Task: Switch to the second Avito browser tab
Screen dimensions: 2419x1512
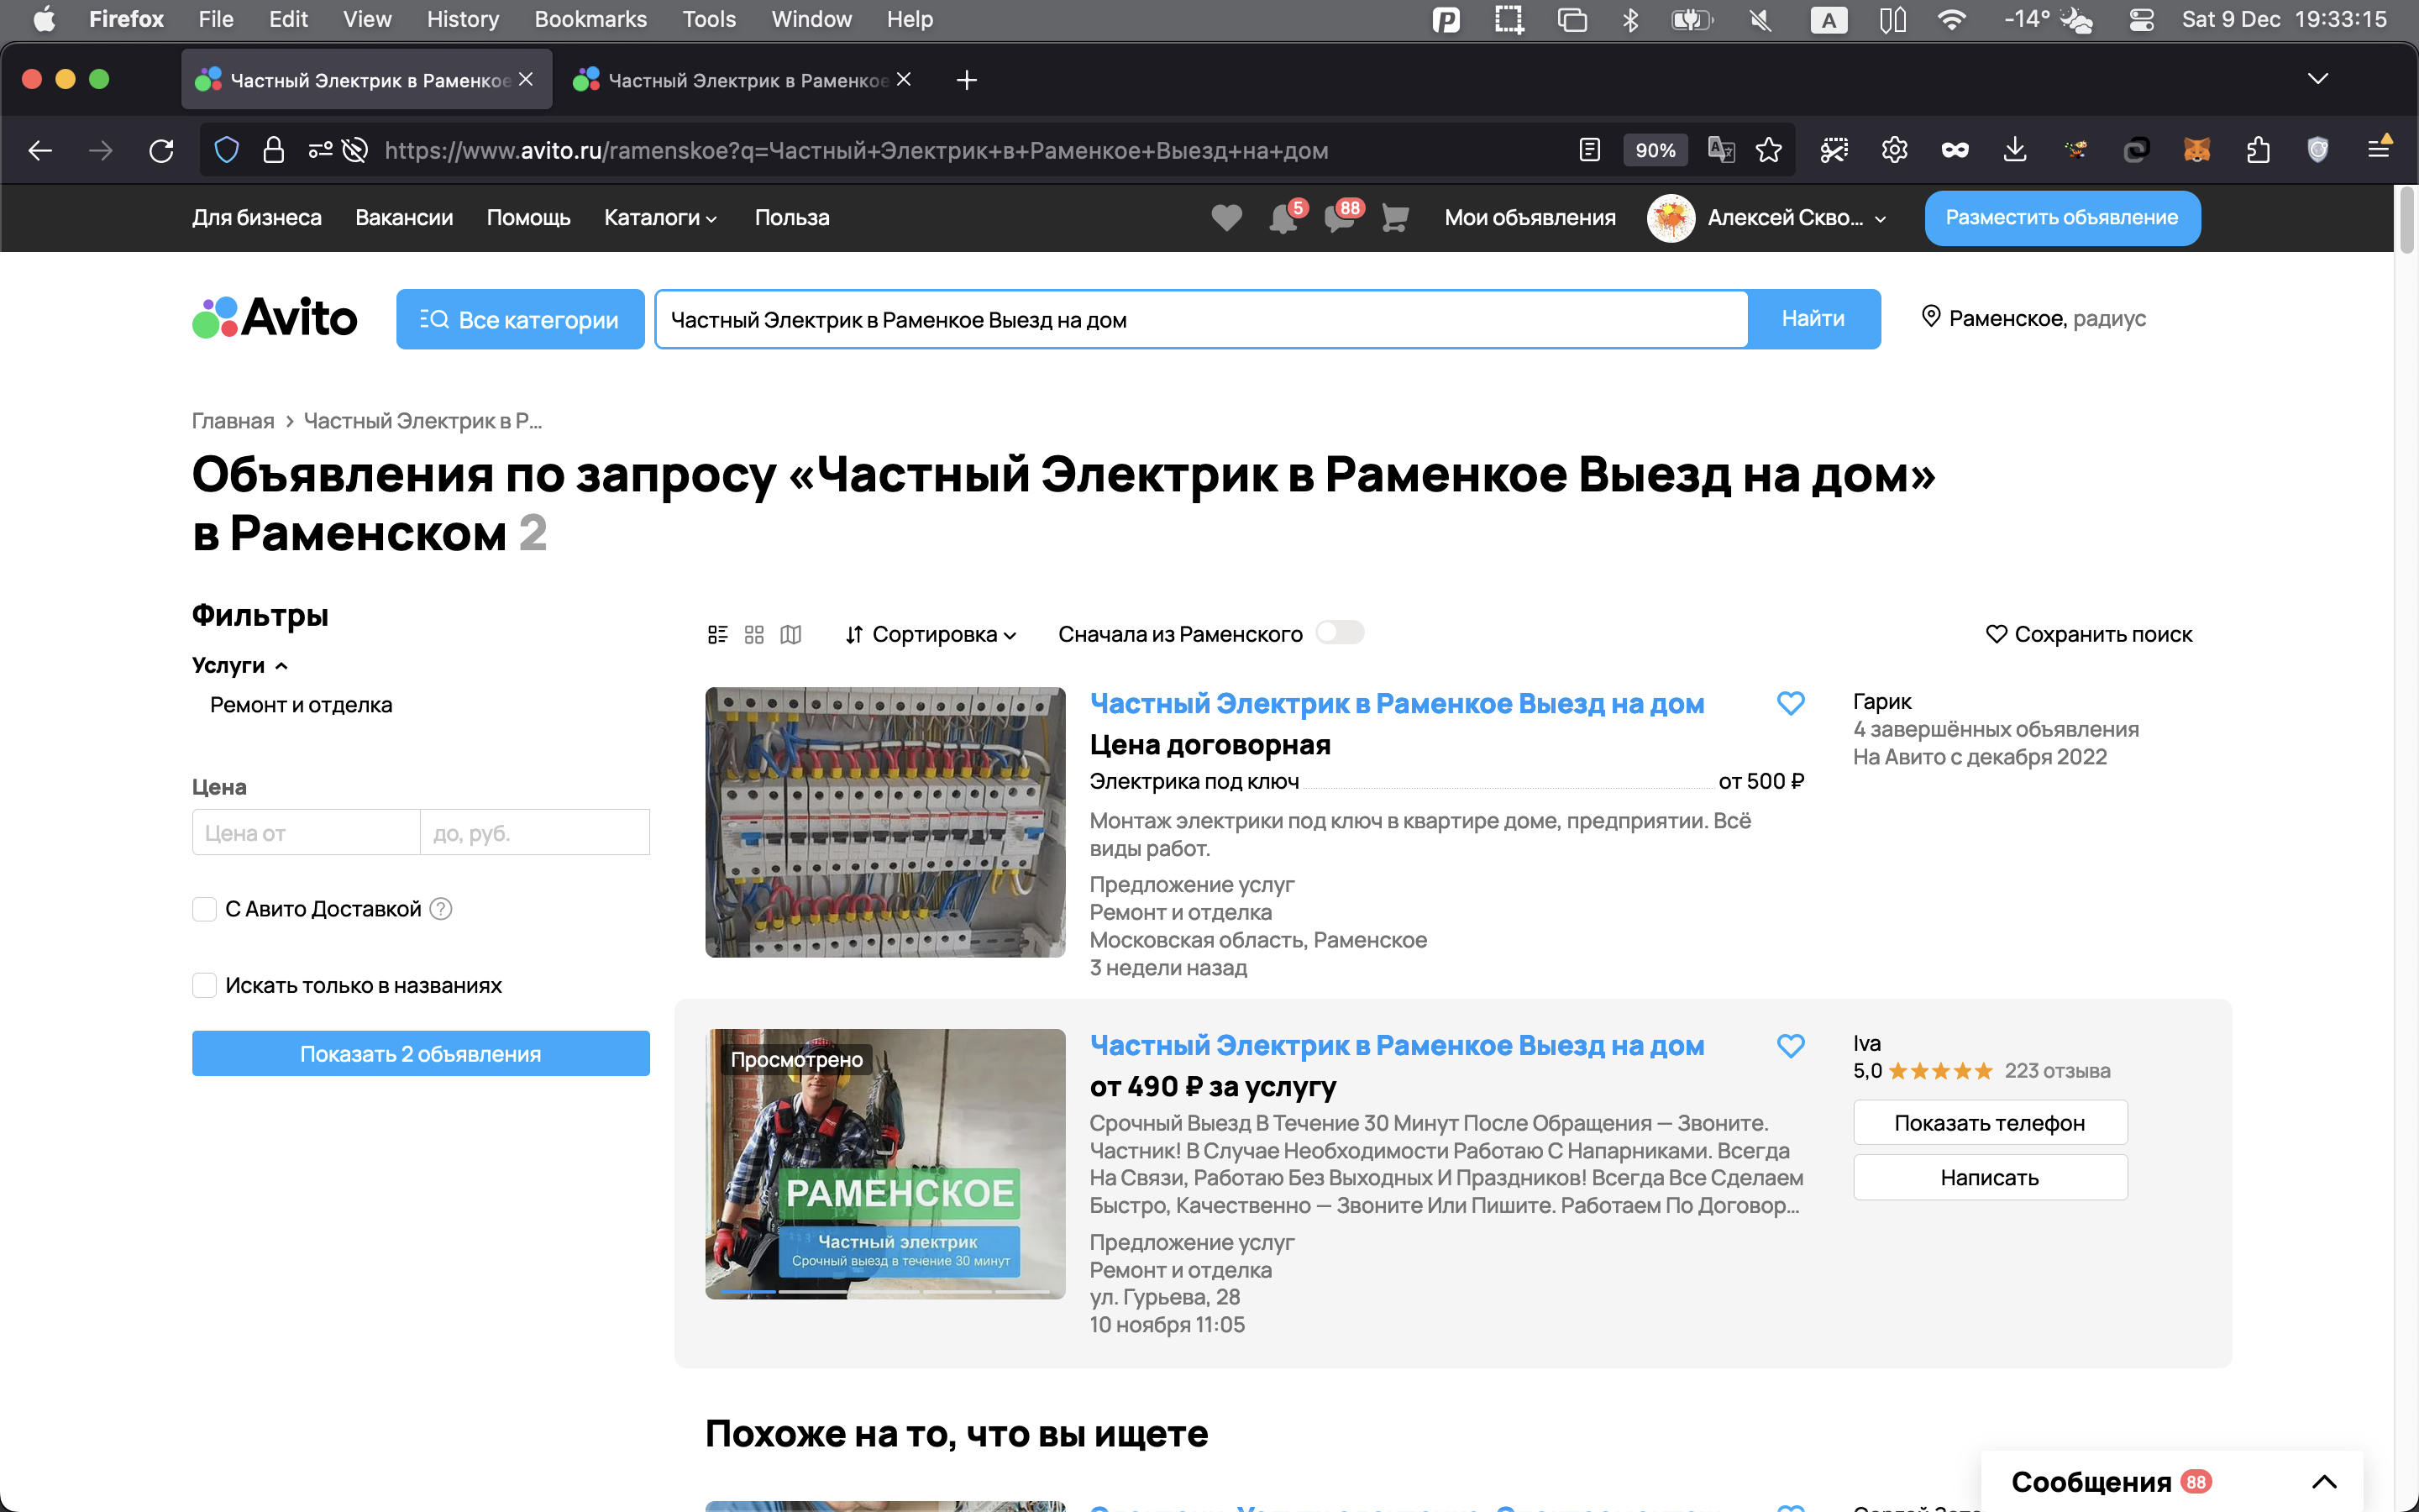Action: (x=740, y=80)
